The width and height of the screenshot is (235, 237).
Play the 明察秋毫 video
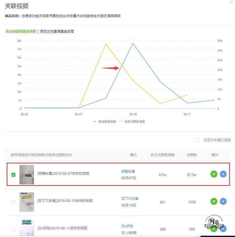point(223,174)
